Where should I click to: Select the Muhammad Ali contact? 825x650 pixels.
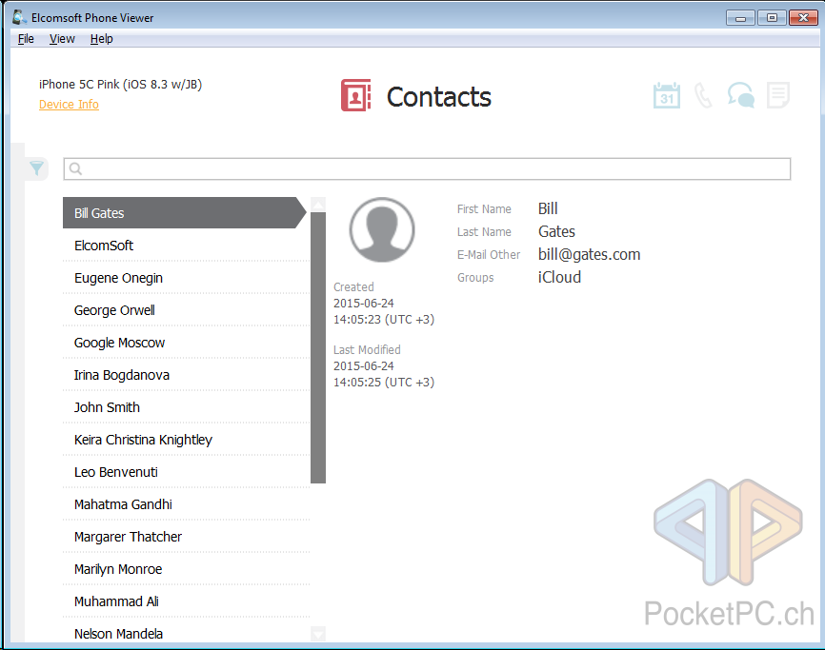coord(187,601)
